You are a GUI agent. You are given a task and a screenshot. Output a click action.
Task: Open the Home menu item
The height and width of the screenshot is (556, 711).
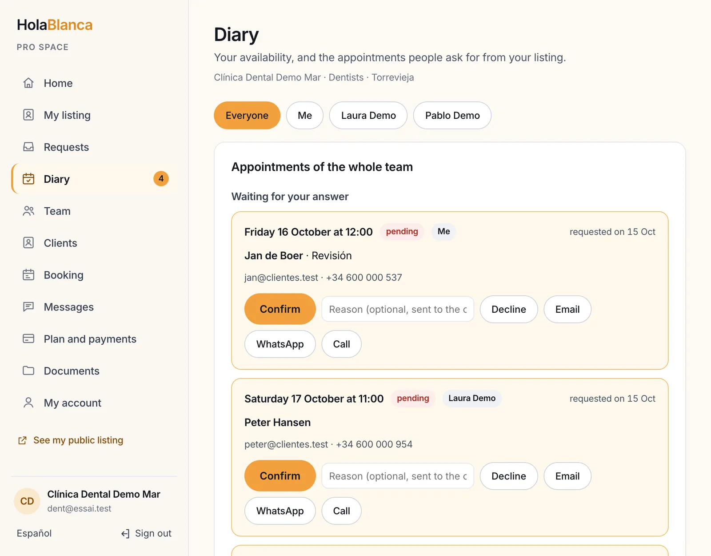coord(94,83)
